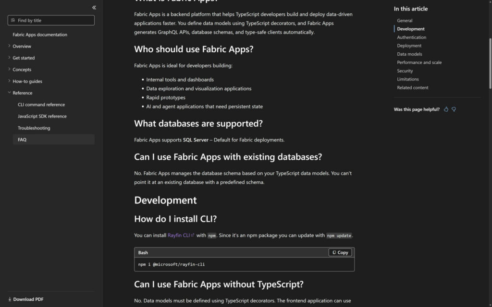Jump to Performance and scale section

click(419, 62)
